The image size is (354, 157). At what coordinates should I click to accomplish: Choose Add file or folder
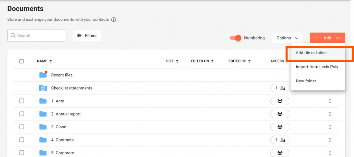[x=311, y=53]
